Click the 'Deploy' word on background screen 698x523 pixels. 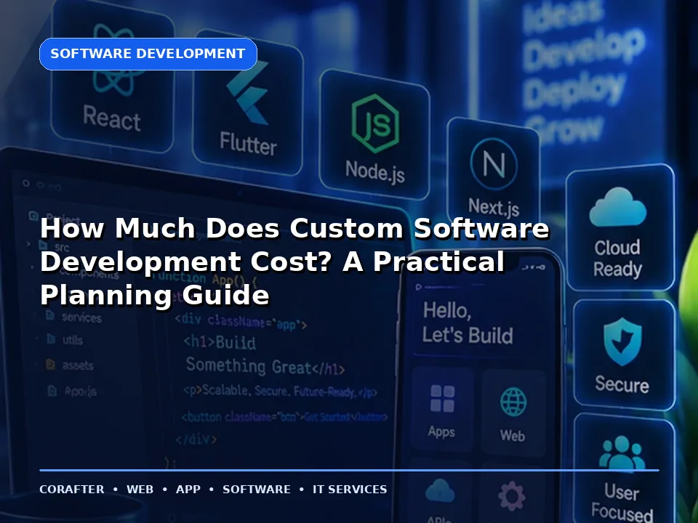[x=574, y=92]
